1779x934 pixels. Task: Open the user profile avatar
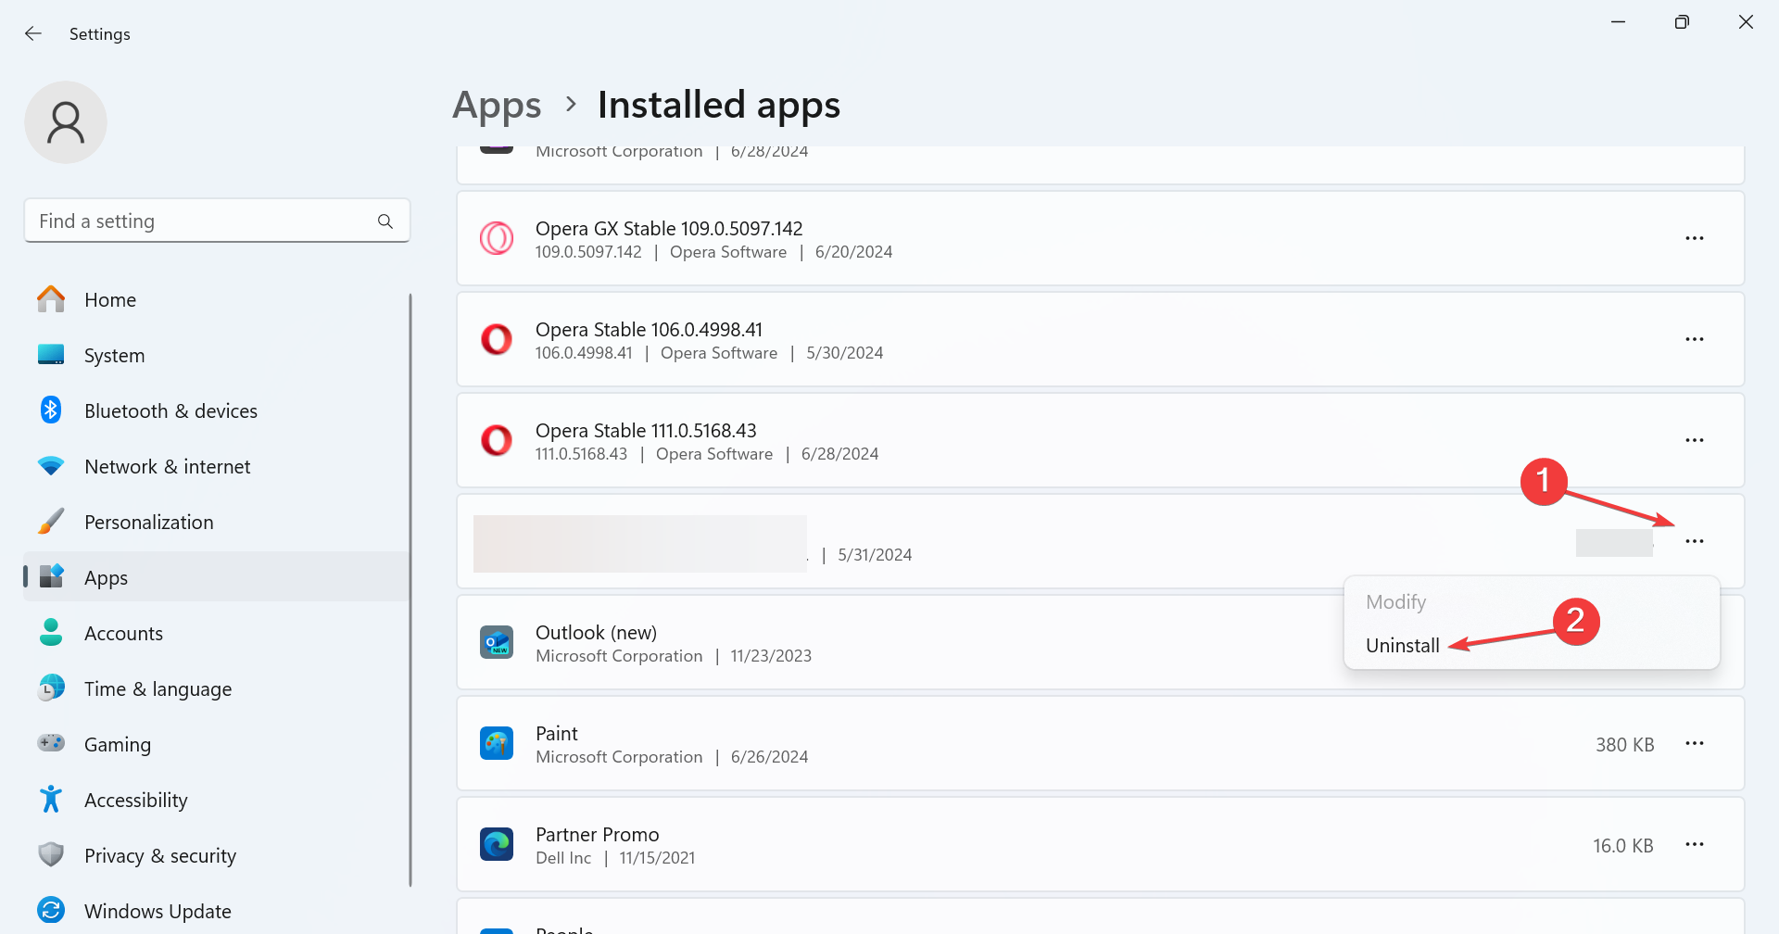click(66, 122)
